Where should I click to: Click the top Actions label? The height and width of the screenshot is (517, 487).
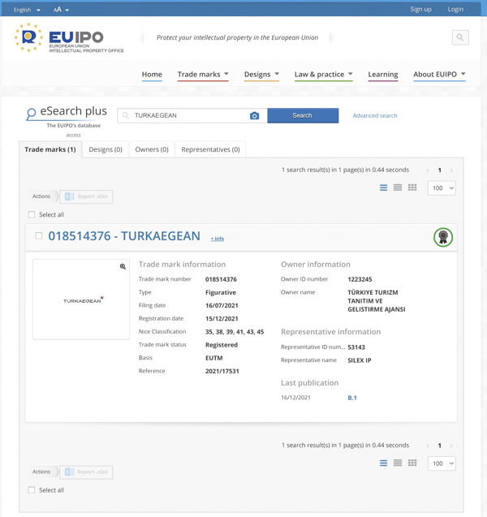41,196
